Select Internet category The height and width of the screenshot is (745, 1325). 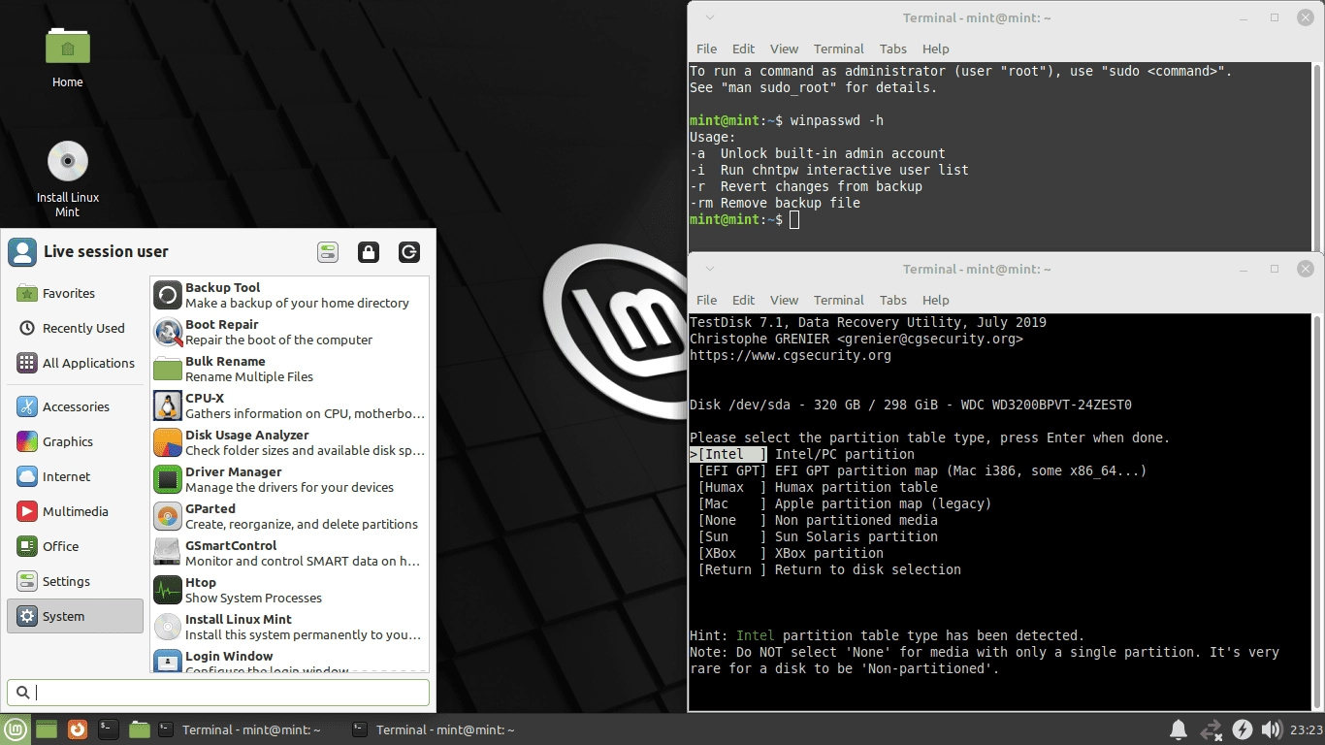[x=76, y=476]
